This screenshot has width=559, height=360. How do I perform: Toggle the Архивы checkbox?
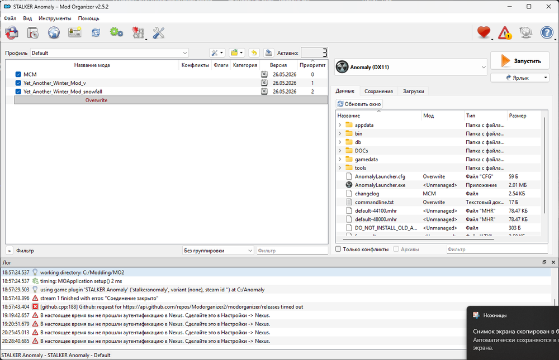396,249
